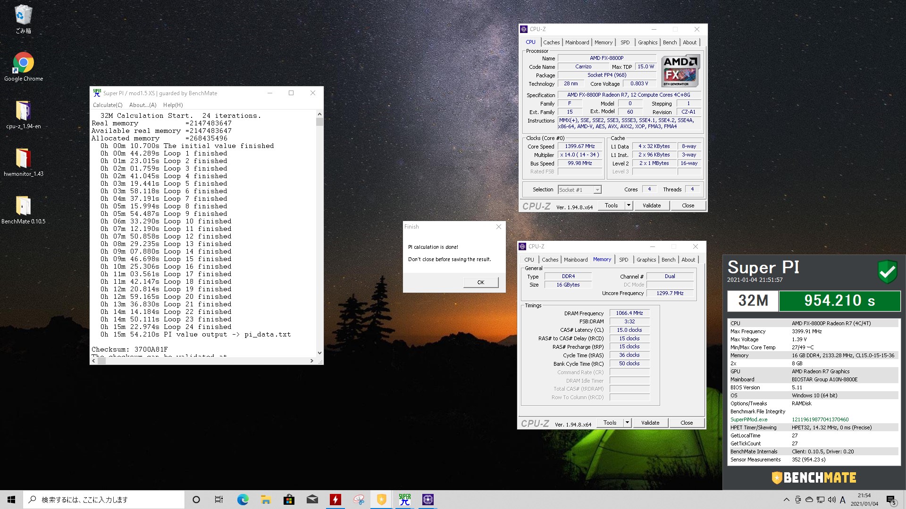Open the Recycle Bin desktop icon
Viewport: 906px width, 509px height.
click(23, 19)
